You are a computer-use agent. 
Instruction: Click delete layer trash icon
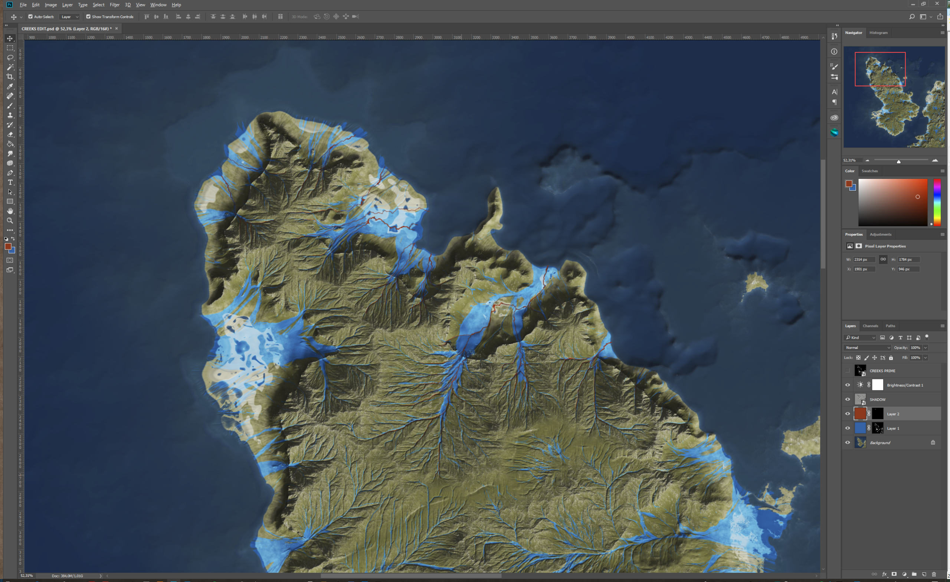pos(933,574)
